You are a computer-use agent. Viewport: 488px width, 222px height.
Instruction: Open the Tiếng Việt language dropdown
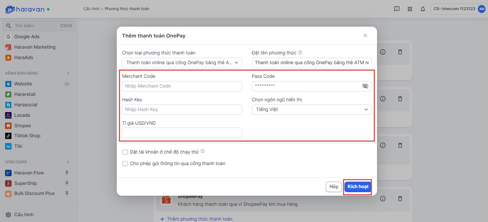click(312, 110)
